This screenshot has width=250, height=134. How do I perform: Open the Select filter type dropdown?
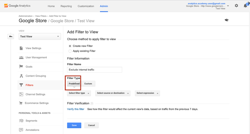coord(79,93)
